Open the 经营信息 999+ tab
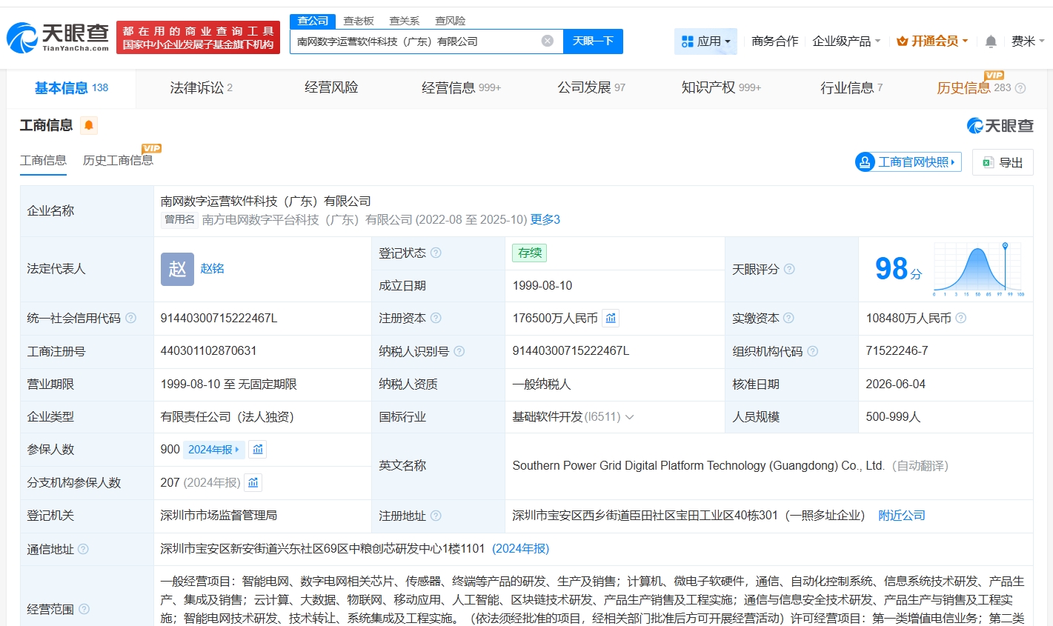This screenshot has height=626, width=1053. click(x=461, y=87)
